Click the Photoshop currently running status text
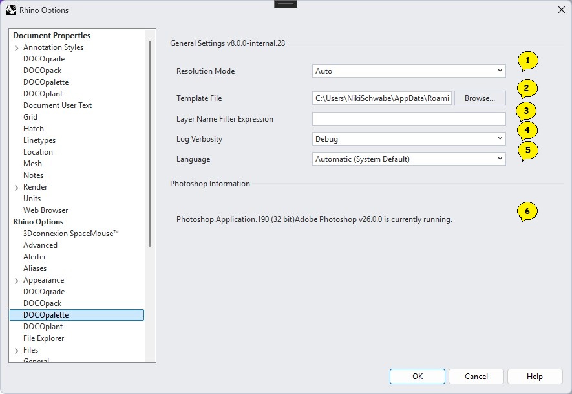 tap(315, 219)
